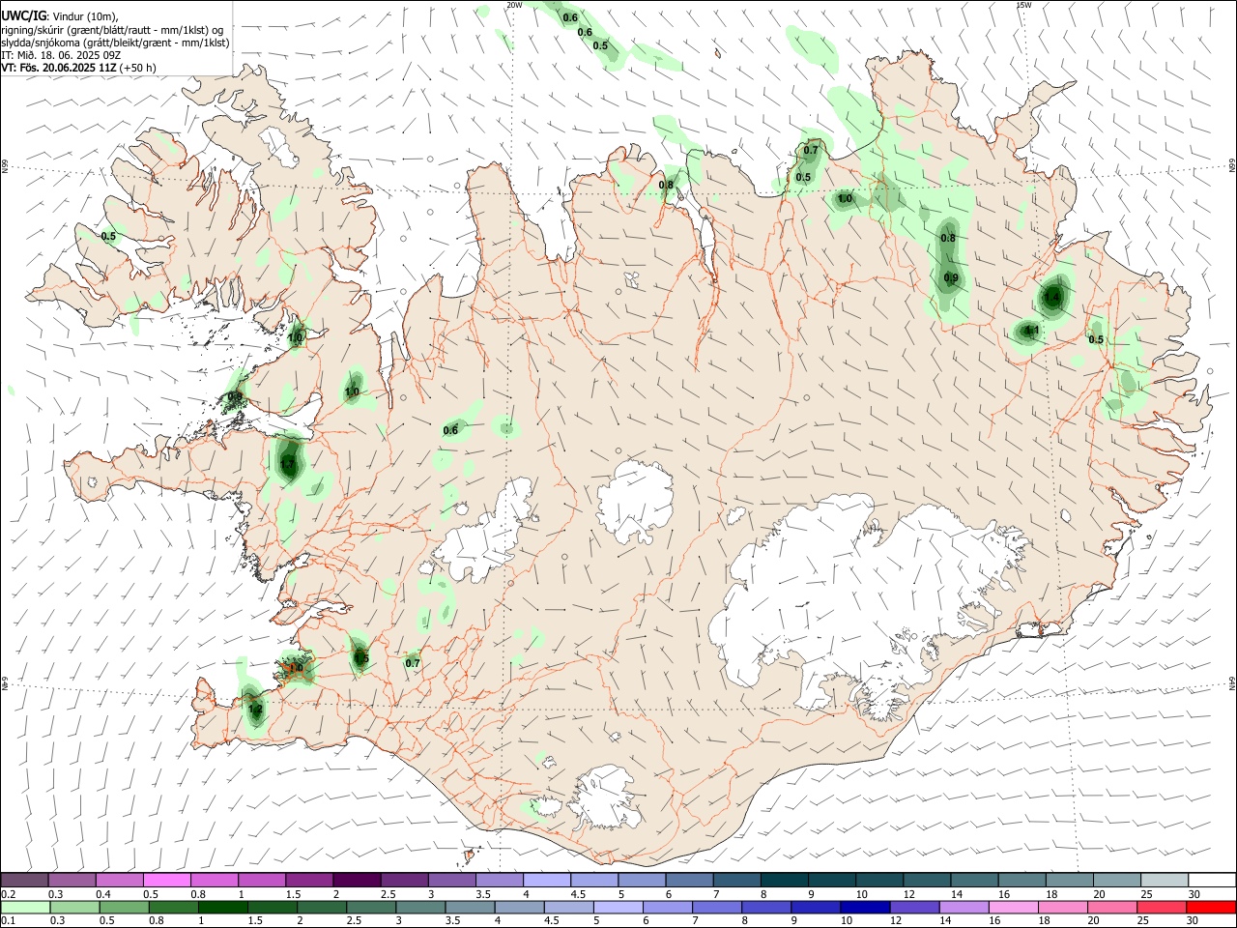1237x928 pixels.
Task: Select the light pink swatch between 16 and 18, rain row
Action: coord(1012,907)
